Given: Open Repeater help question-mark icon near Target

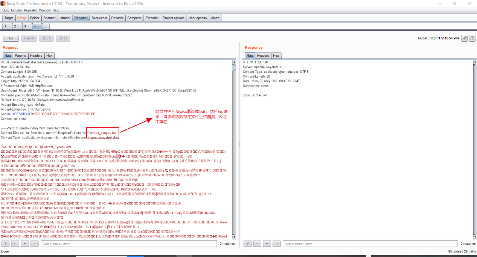Looking at the screenshot, I should (472, 38).
